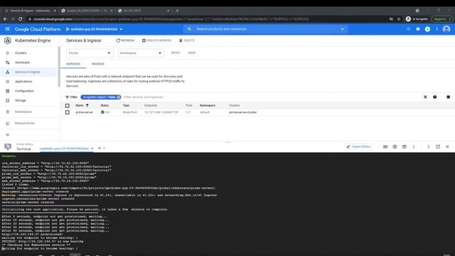Screen dimensions: 455x256
Task: Click the Clusters icon in sidebar
Action: 8,53
